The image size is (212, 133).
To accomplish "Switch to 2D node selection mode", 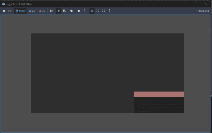I will 32,11.
